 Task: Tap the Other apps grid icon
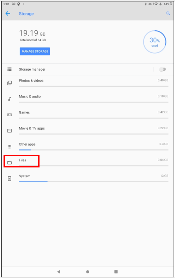point(10,147)
